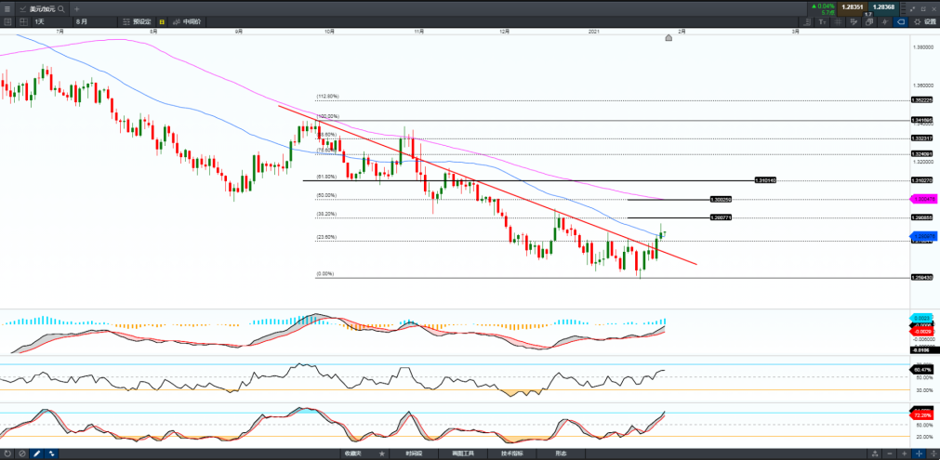This screenshot has width=940, height=460.
Task: Toggle the highlighted crosshair move icon
Action: pyautogui.click(x=919, y=454)
